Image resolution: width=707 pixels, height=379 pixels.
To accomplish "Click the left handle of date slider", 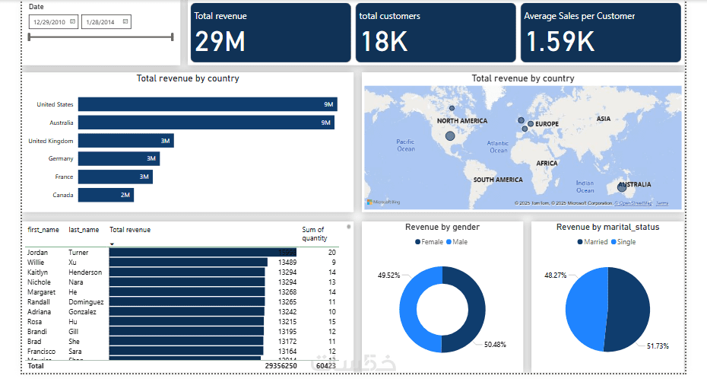I will click(30, 37).
